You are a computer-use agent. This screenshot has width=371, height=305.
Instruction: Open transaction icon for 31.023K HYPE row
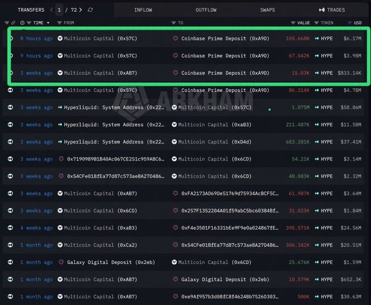[x=10, y=211]
